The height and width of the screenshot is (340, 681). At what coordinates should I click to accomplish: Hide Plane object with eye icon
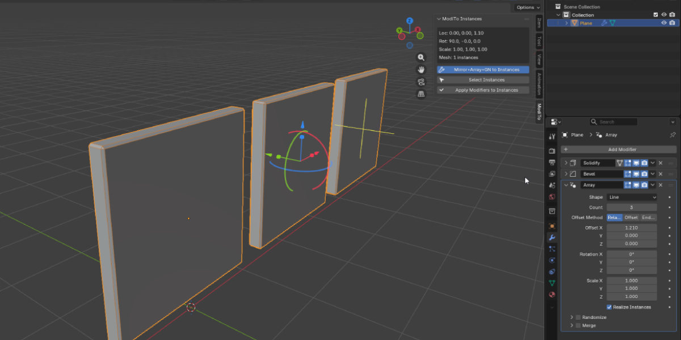664,23
